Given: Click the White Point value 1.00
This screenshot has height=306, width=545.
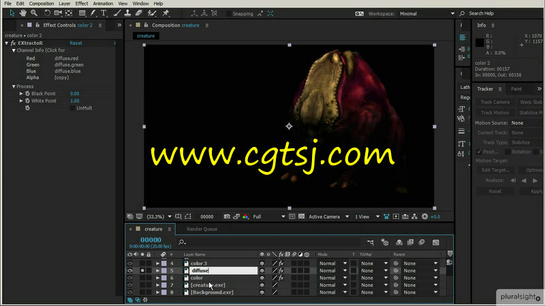Looking at the screenshot, I should tap(74, 101).
